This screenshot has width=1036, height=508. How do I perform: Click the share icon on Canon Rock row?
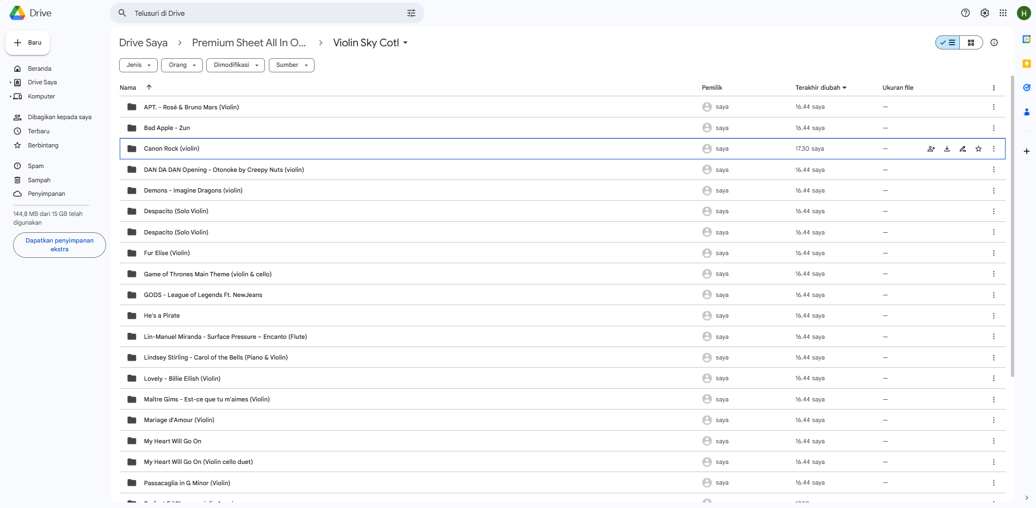[x=931, y=149]
